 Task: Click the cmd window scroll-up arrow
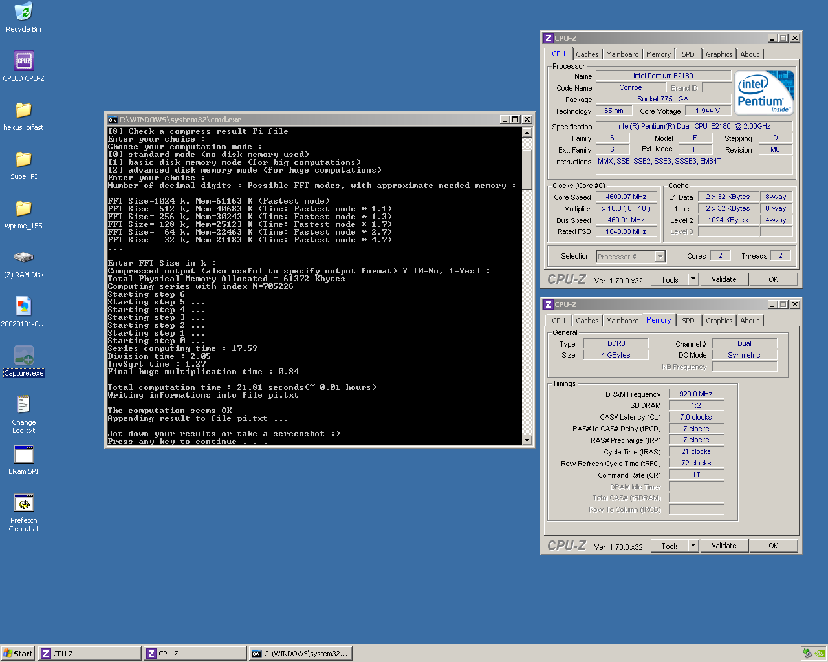click(x=527, y=133)
